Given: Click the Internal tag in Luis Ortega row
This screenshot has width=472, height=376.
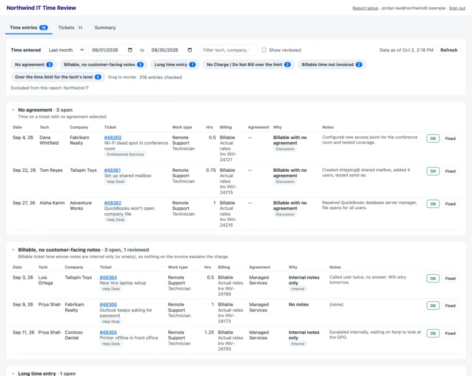Looking at the screenshot, I should pyautogui.click(x=297, y=289).
